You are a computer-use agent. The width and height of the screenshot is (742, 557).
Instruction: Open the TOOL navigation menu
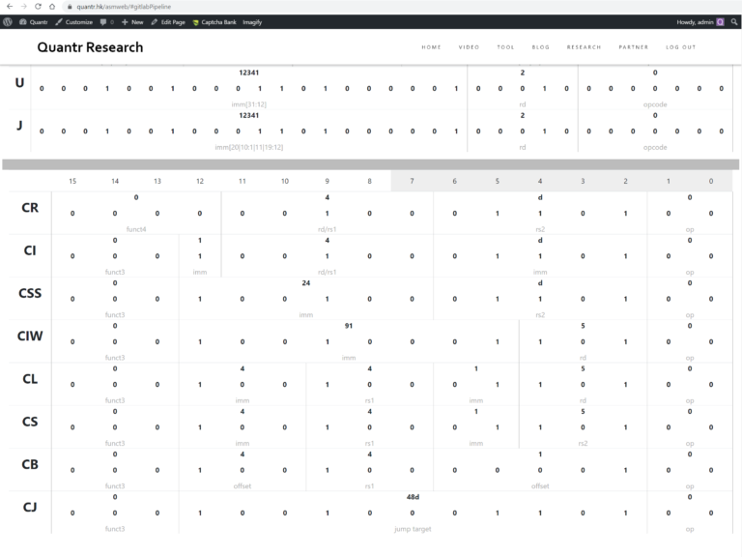(505, 47)
